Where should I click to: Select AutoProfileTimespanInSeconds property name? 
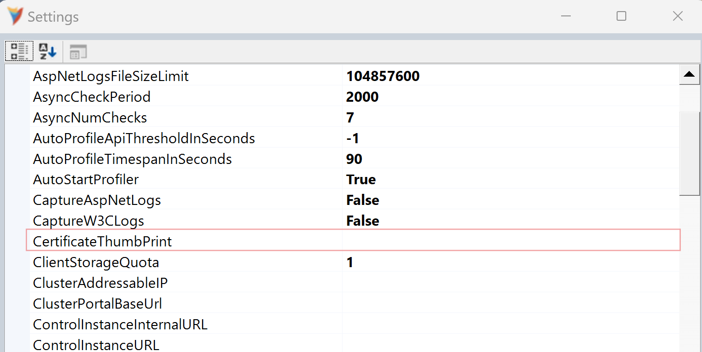click(x=132, y=159)
